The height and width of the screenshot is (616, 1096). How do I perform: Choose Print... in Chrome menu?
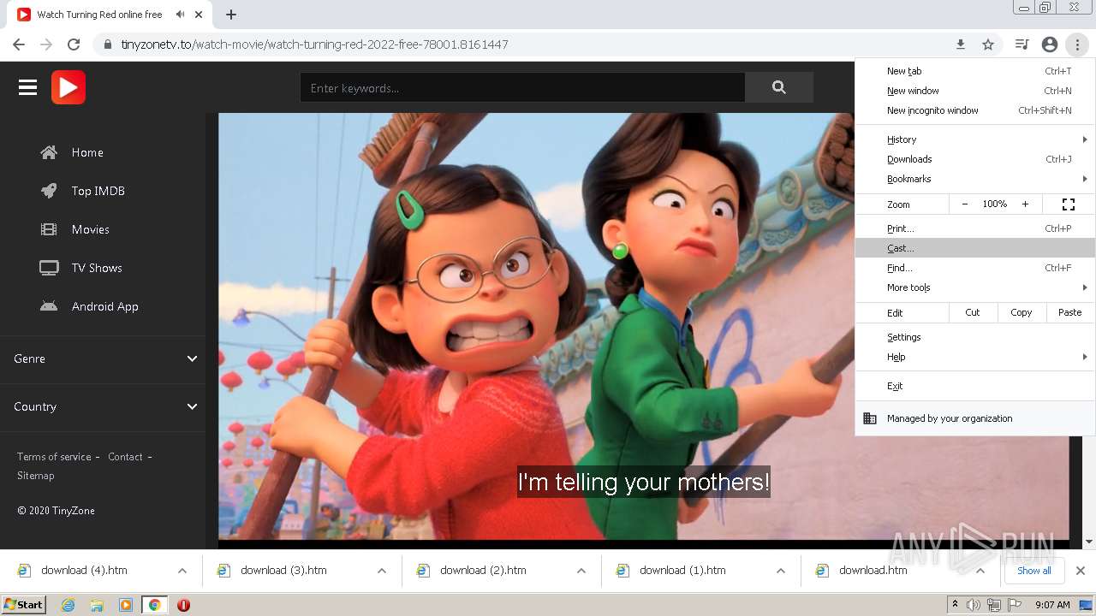click(975, 228)
